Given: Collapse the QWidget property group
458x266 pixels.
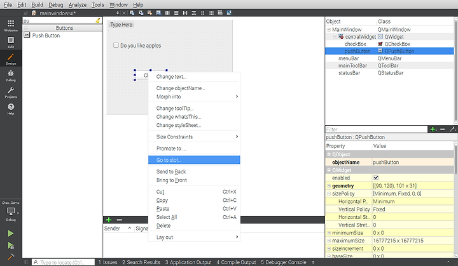Looking at the screenshot, I should tap(329, 170).
